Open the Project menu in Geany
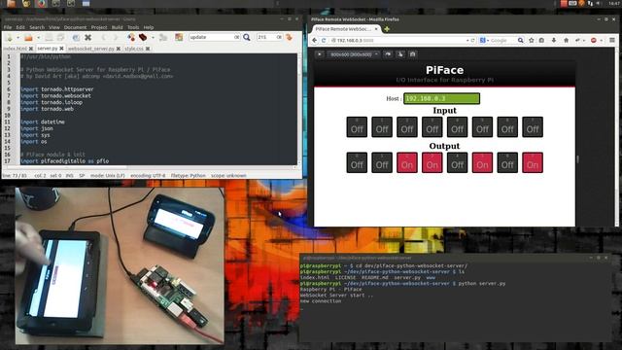The height and width of the screenshot is (350, 622). pos(99,27)
